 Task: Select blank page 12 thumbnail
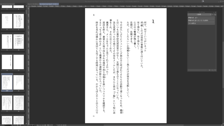pyautogui.click(x=18, y=62)
